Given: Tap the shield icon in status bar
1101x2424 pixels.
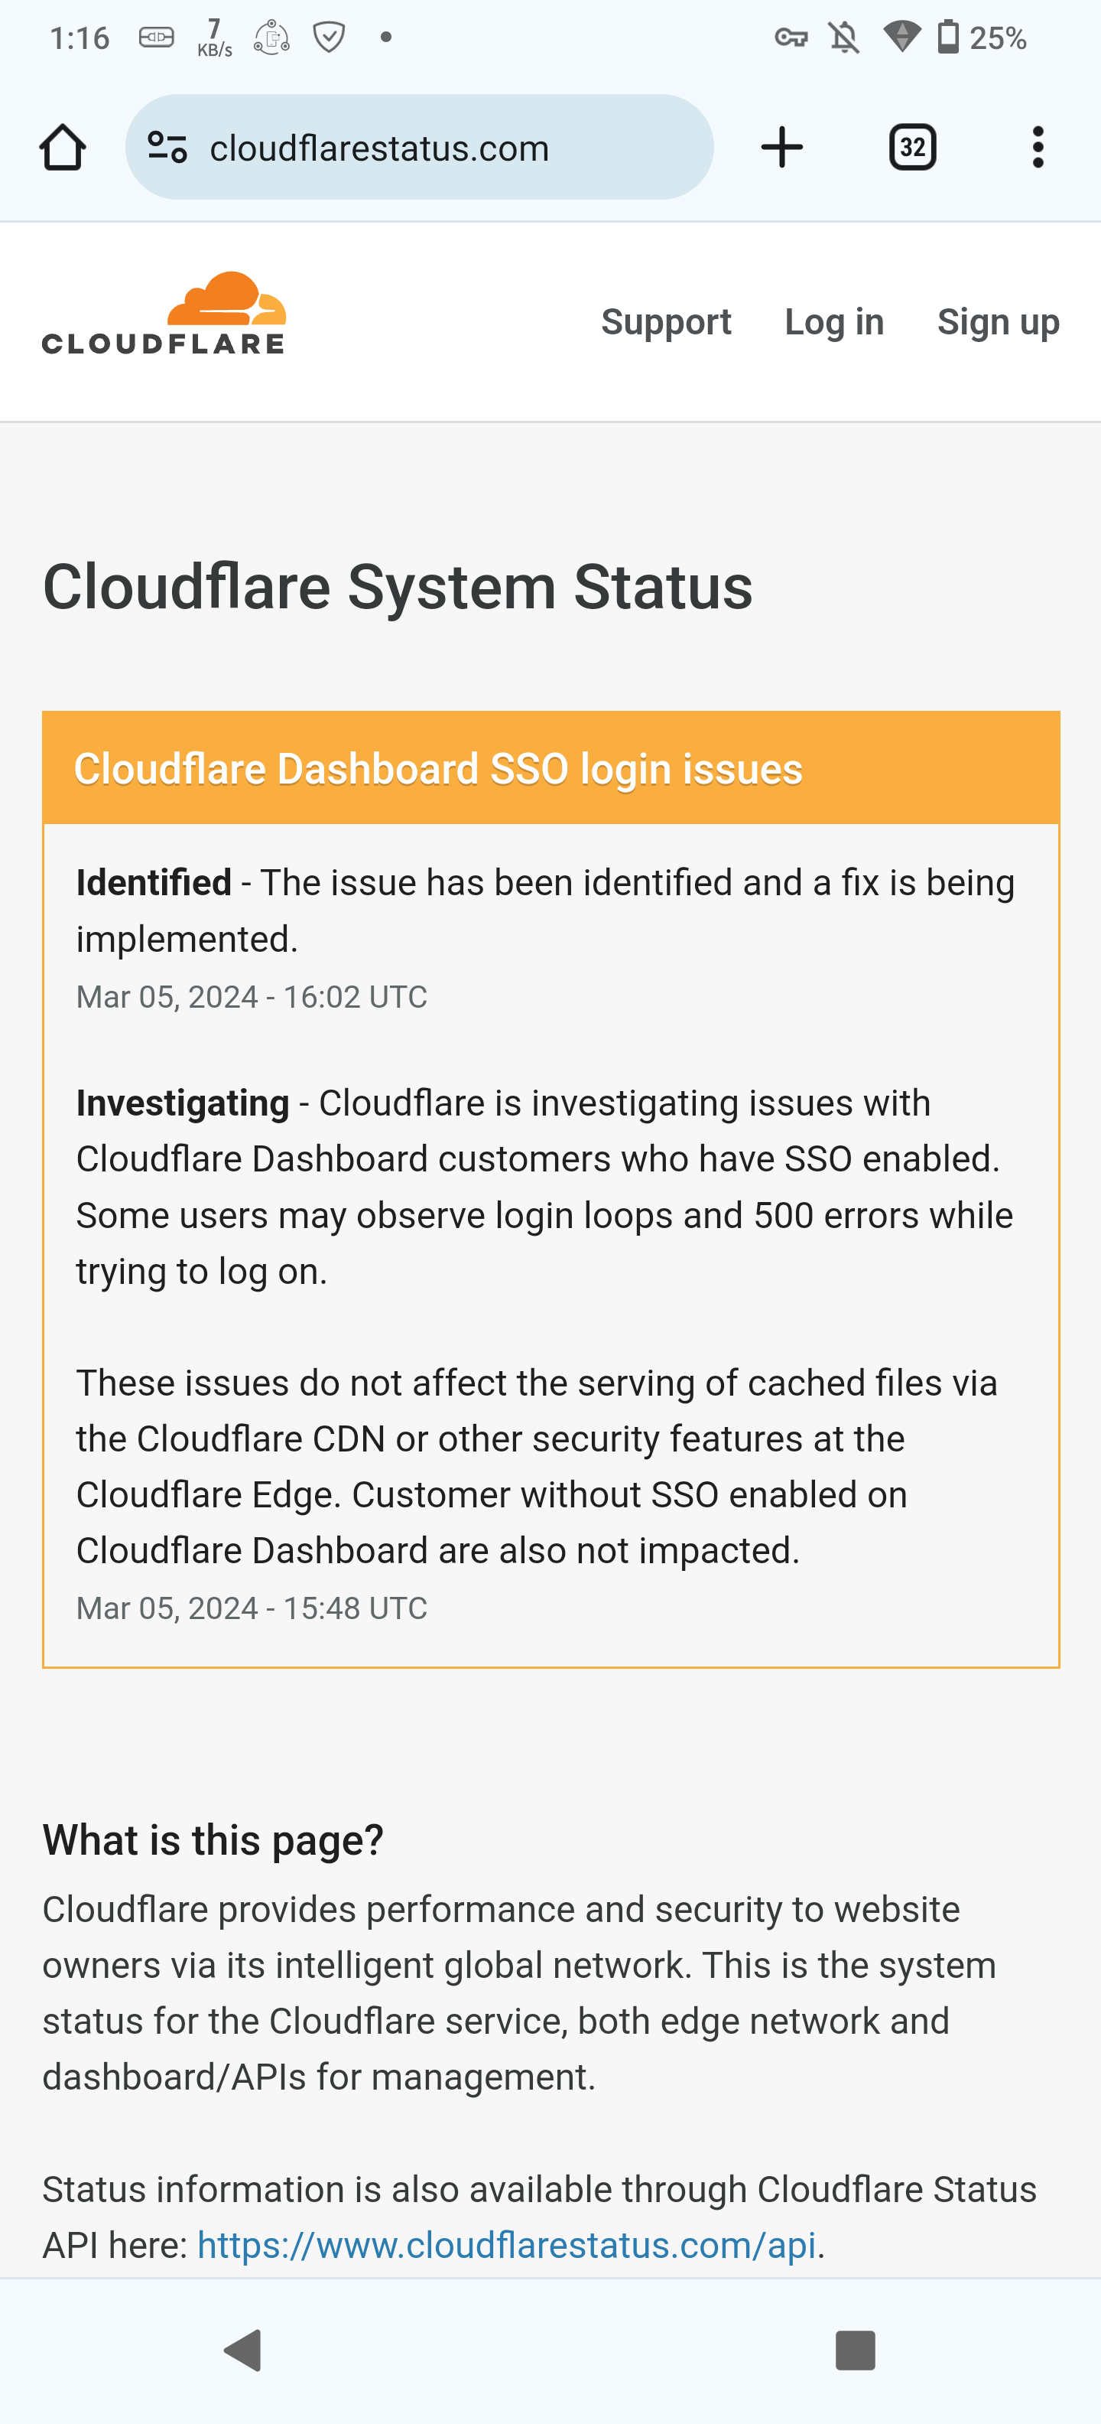Looking at the screenshot, I should click(329, 37).
